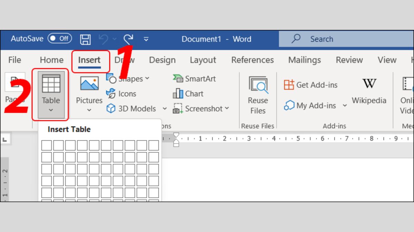Click the Redo arrow icon

pos(128,39)
